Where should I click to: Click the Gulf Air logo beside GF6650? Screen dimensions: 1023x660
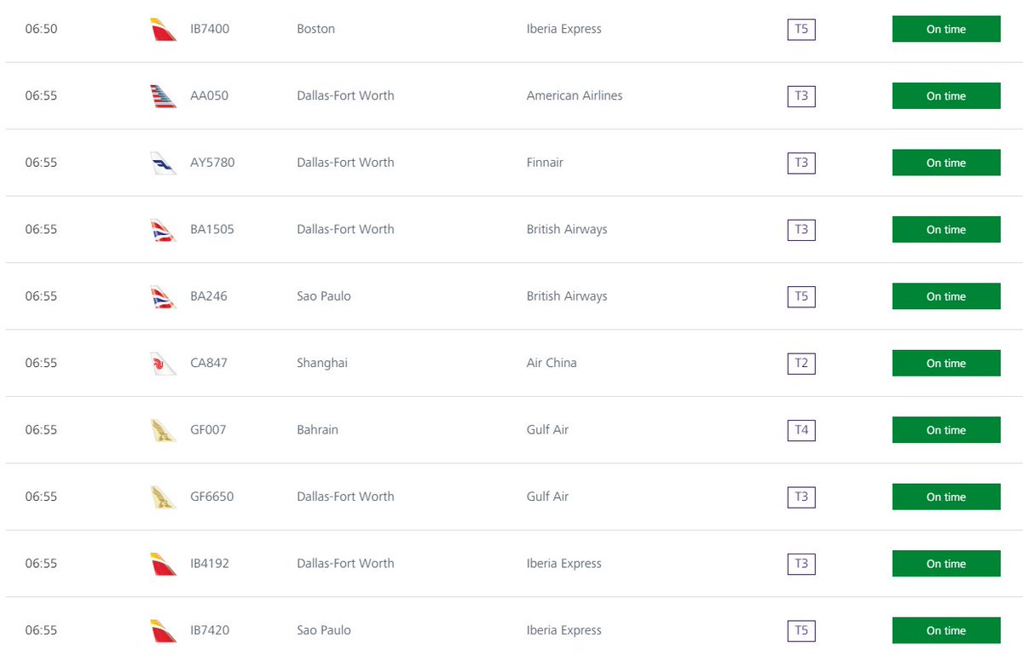point(162,496)
